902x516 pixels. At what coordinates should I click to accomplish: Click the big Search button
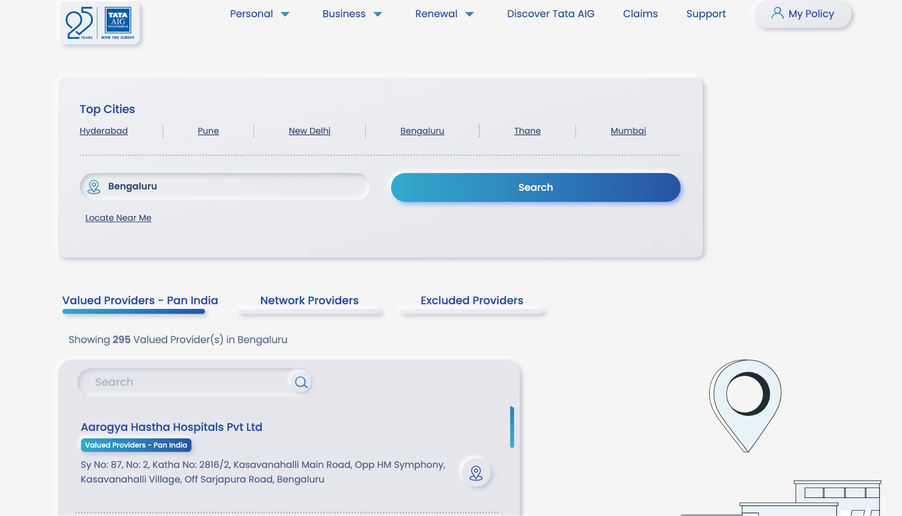pos(536,188)
